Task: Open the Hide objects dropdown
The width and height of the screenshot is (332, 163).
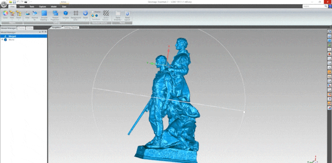Action: pos(12,15)
